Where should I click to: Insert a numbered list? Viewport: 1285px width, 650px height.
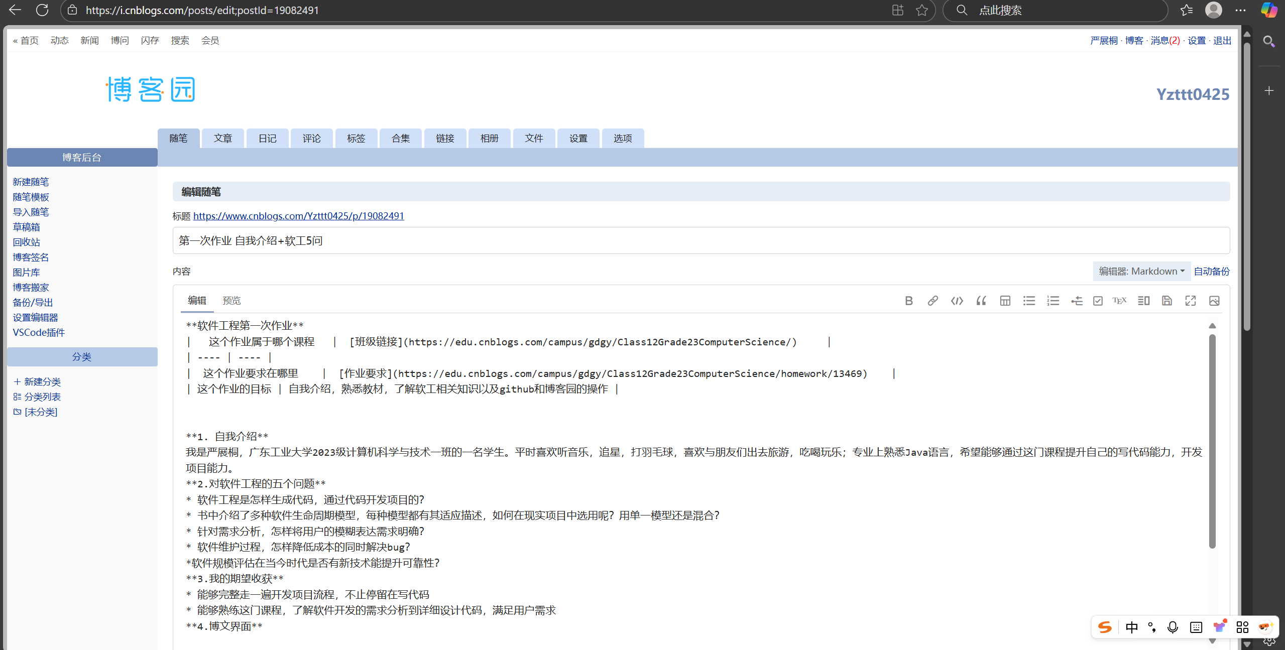pyautogui.click(x=1053, y=301)
